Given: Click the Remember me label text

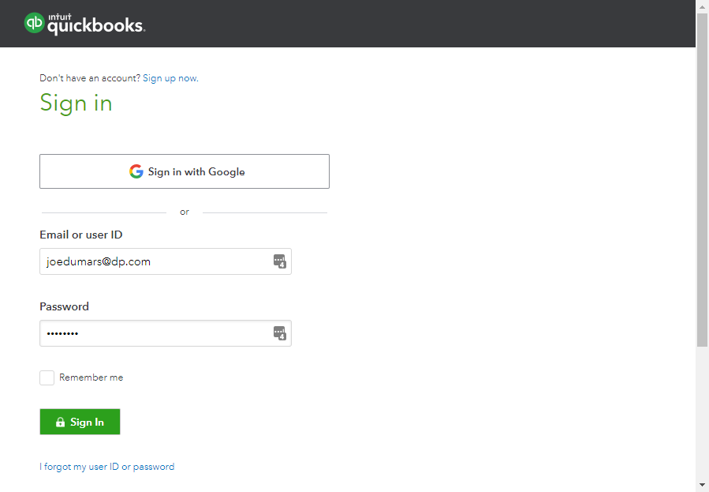Looking at the screenshot, I should 91,377.
